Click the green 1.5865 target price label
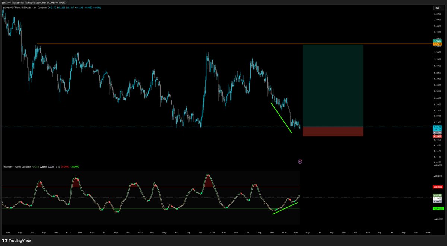This screenshot has width=447, height=246. coord(437,41)
